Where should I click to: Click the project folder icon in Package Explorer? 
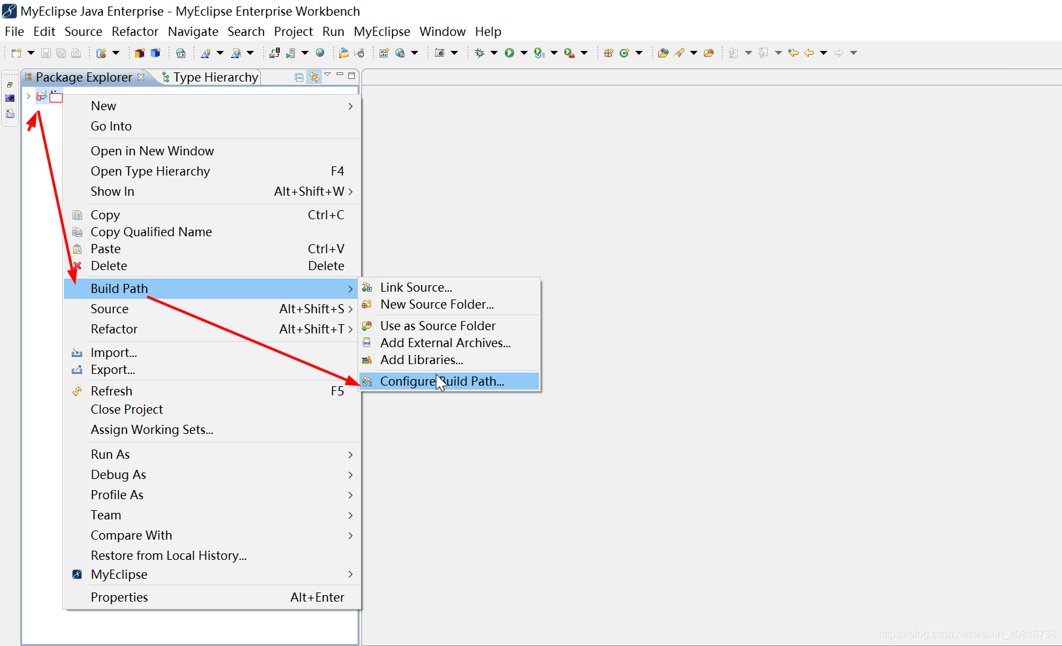click(x=41, y=97)
